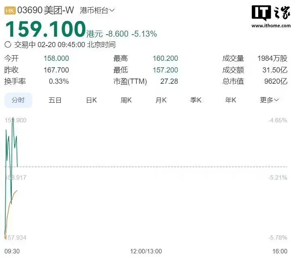The width and height of the screenshot is (295, 257).
Task: Click the 12:00/13:00 time axis label
Action: coord(146,251)
